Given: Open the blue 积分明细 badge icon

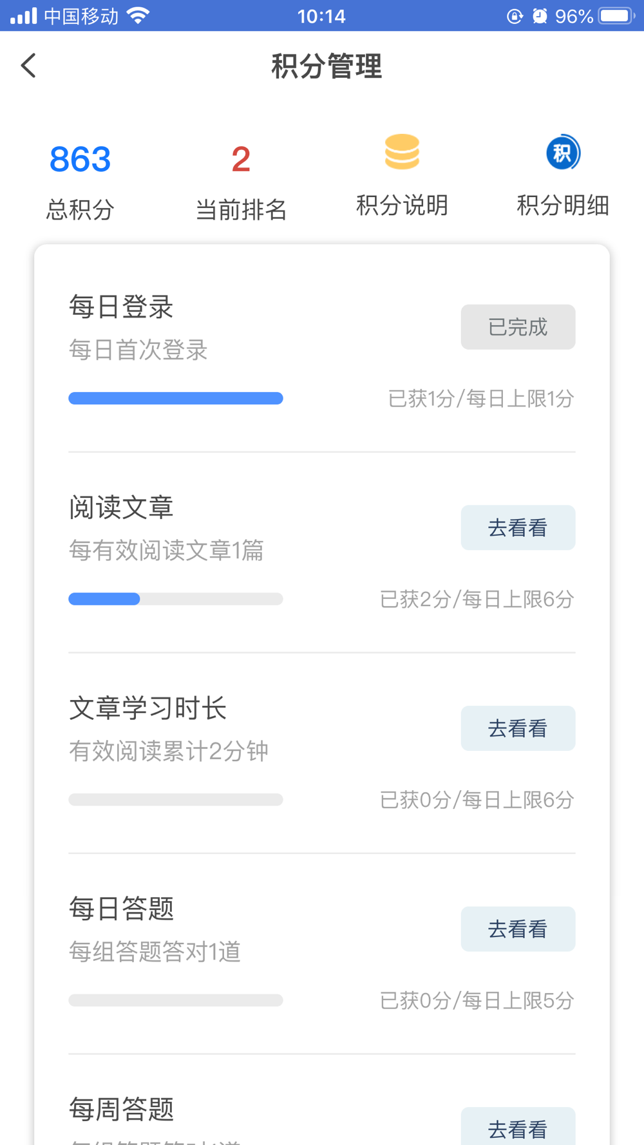Looking at the screenshot, I should pos(563,153).
